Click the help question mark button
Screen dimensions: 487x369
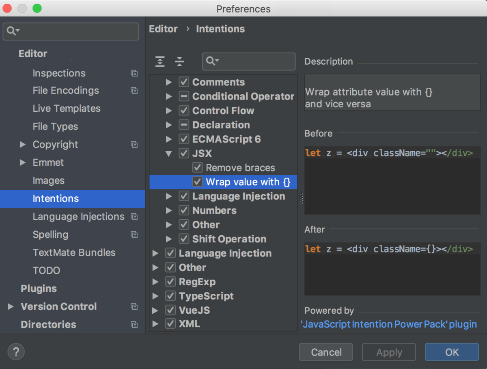(16, 352)
